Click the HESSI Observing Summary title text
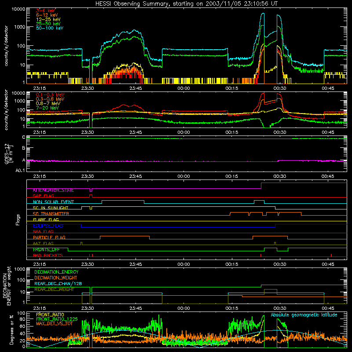The height and width of the screenshot is (352, 352). point(186,4)
